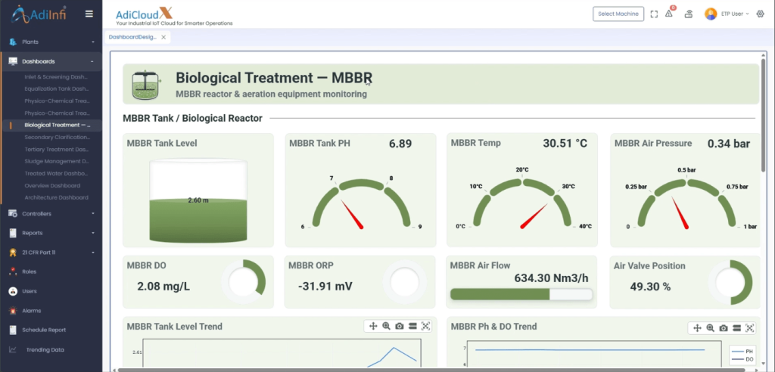Open Inlet & Screening Dashboard
The height and width of the screenshot is (372, 775).
[x=56, y=77]
